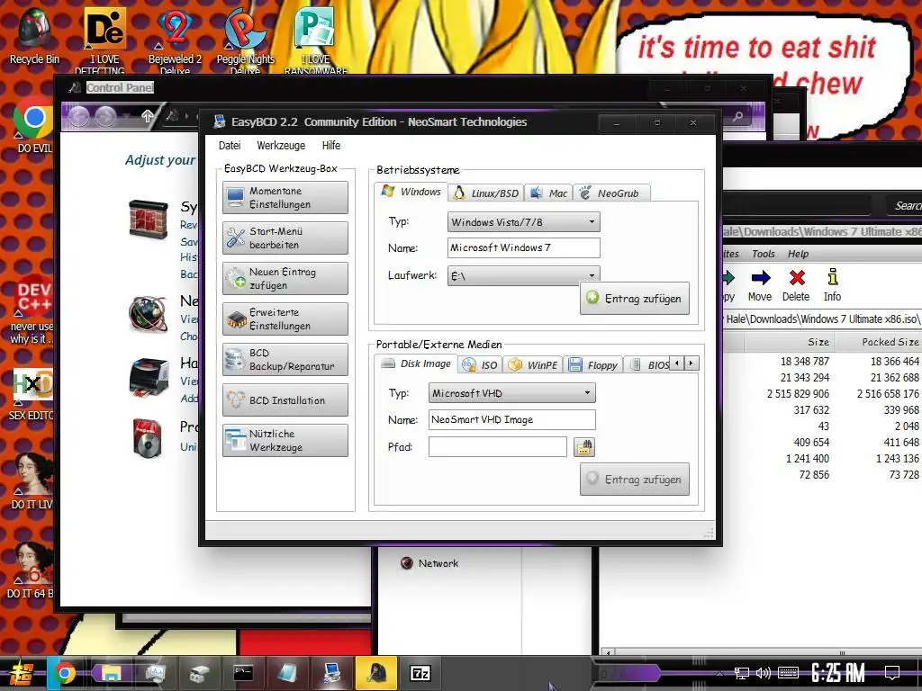Viewport: 922px width, 691px height.
Task: Switch to the Floppy tab
Action: point(593,365)
